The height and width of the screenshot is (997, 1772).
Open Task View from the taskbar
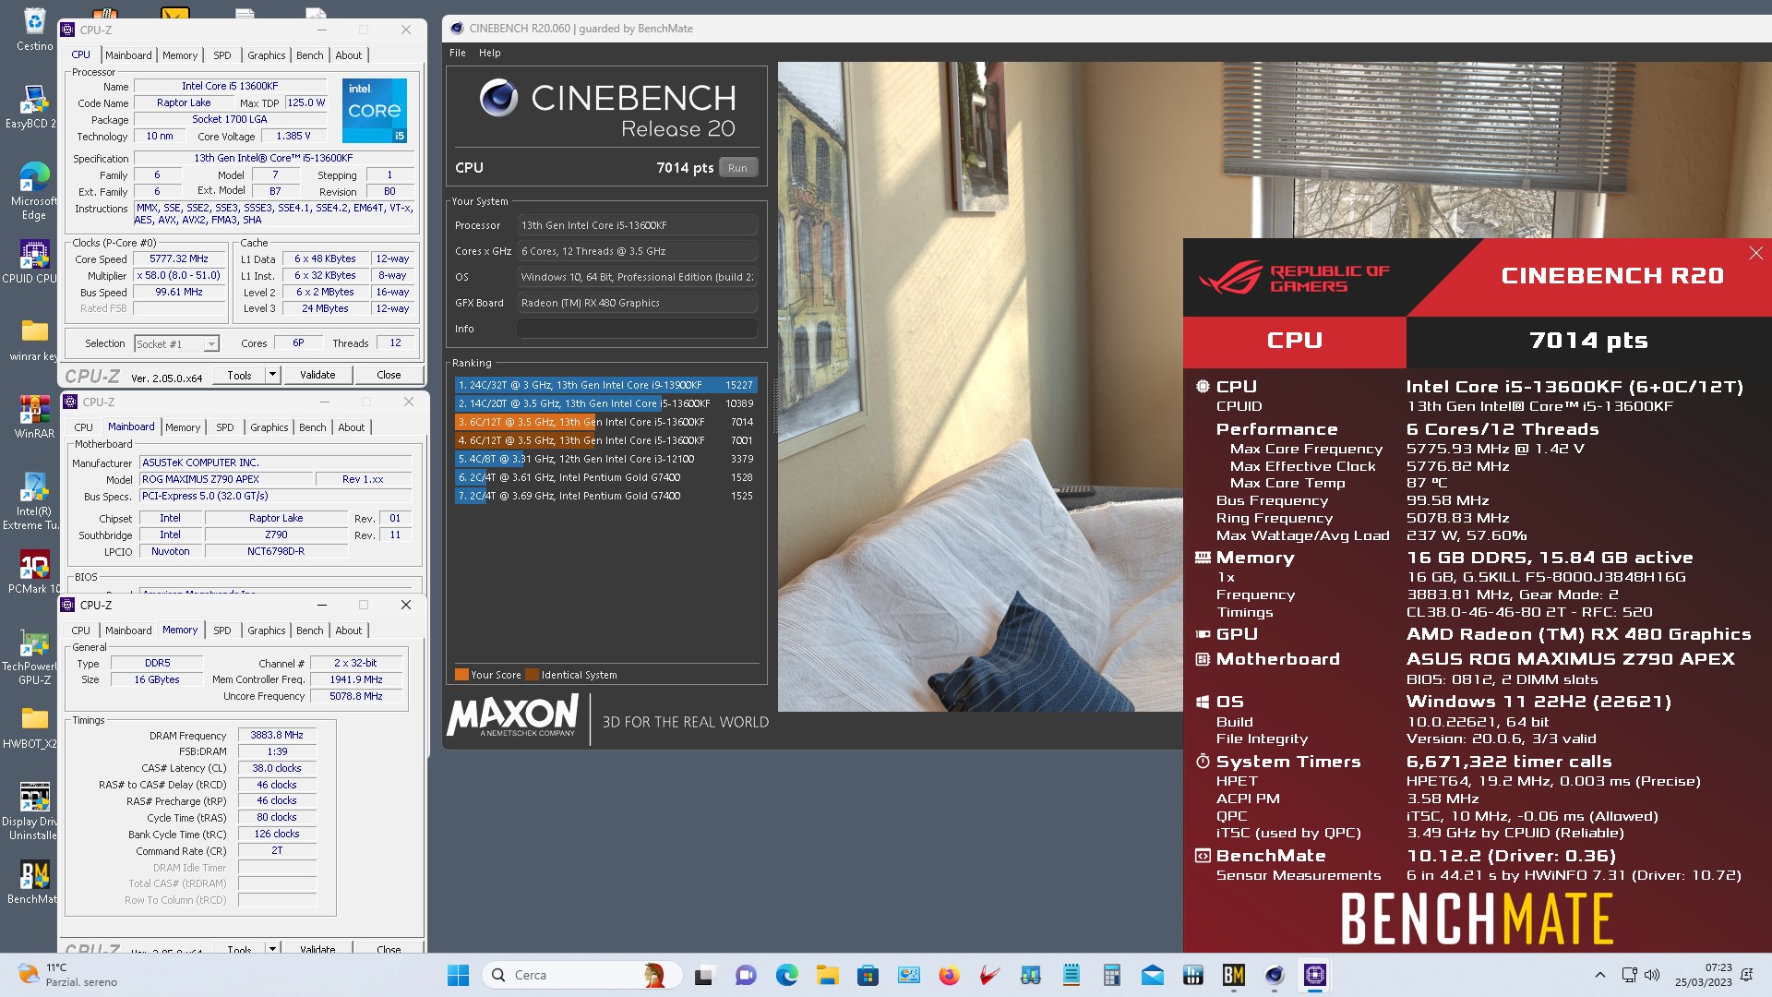click(x=704, y=975)
